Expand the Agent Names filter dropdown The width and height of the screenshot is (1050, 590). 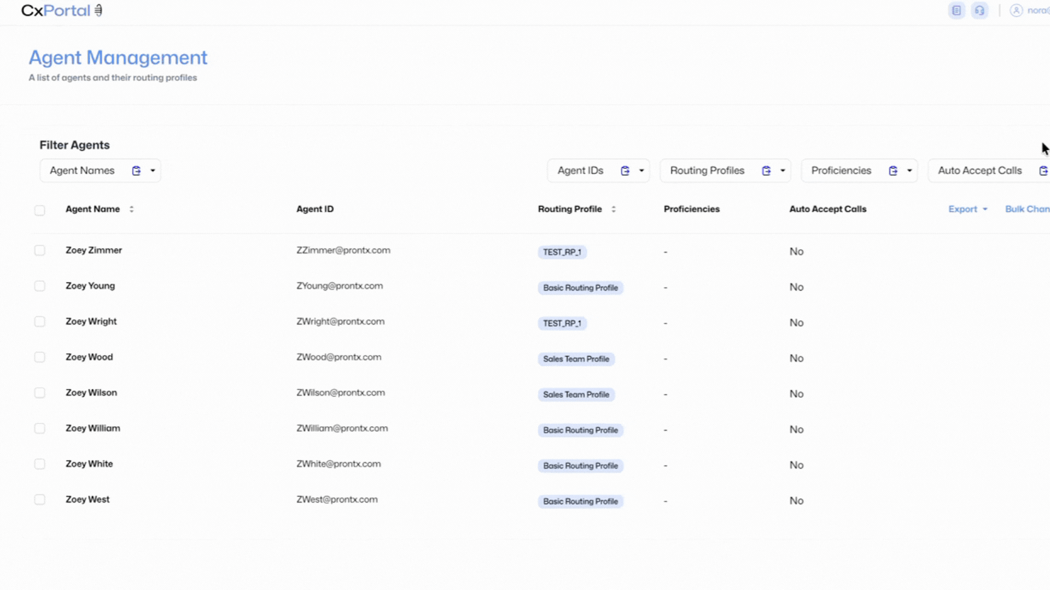point(153,171)
